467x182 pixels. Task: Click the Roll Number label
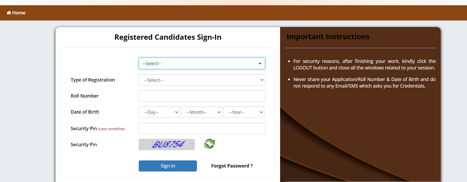click(85, 96)
